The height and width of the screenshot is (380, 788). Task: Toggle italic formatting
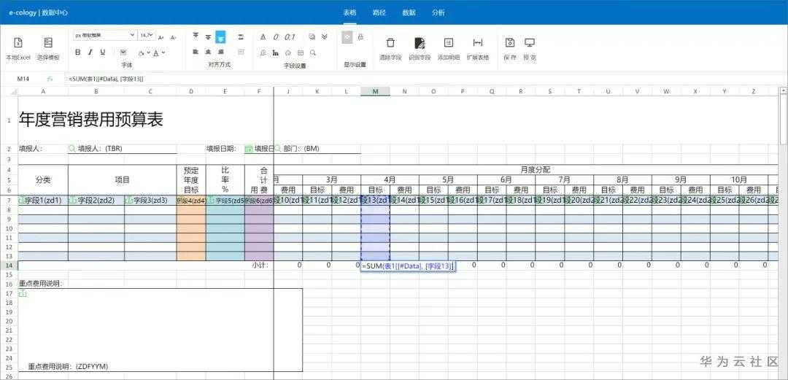coord(90,53)
